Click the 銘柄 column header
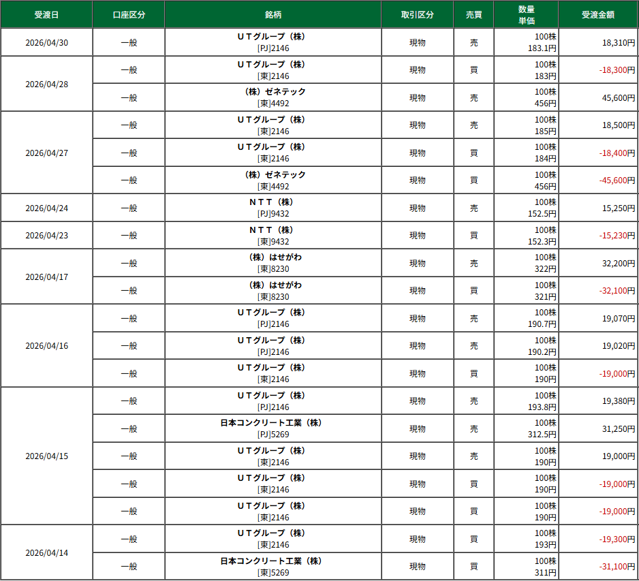 [x=273, y=15]
